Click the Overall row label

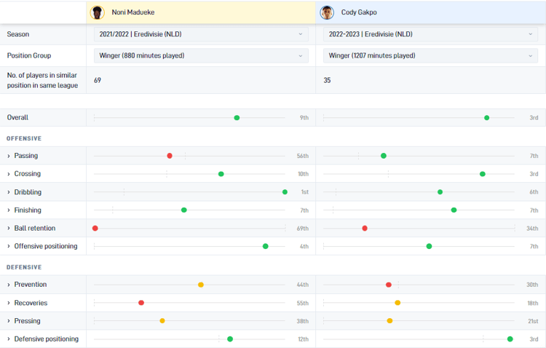pos(17,117)
